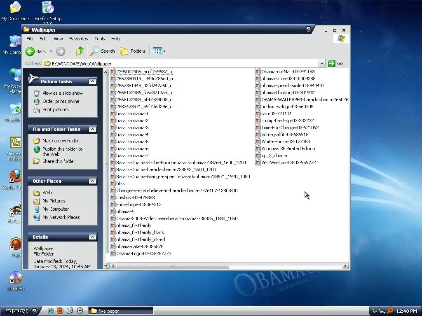
Task: Open the View menu
Action: (58, 39)
